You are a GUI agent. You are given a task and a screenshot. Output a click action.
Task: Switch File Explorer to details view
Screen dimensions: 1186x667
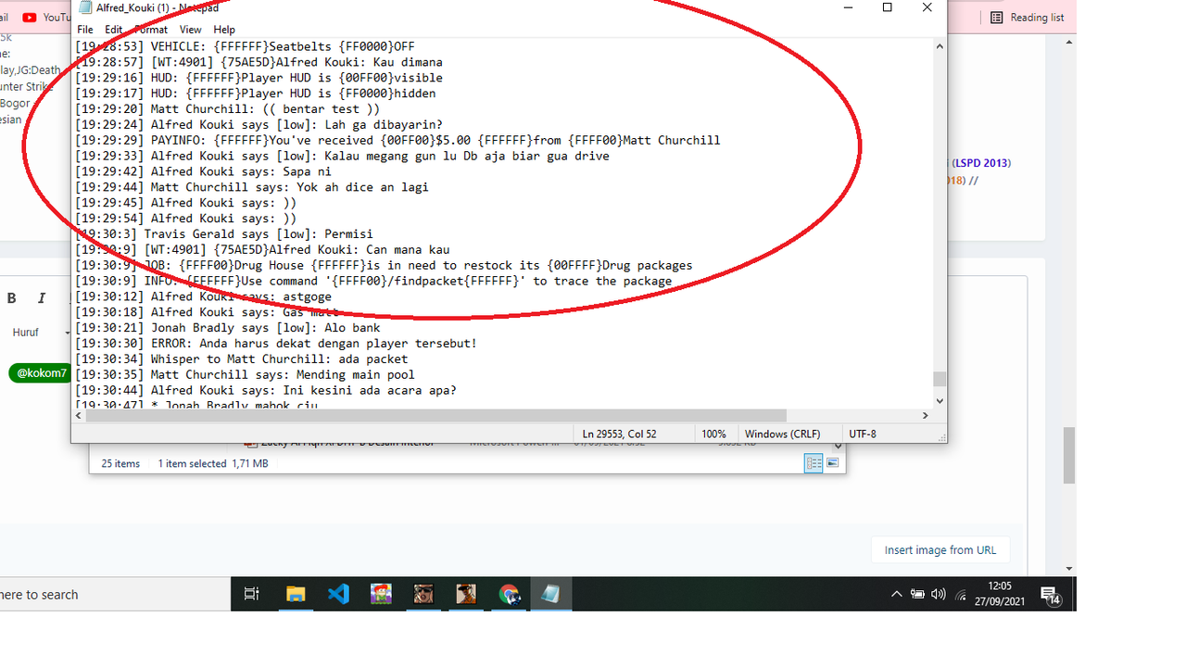[x=814, y=463]
